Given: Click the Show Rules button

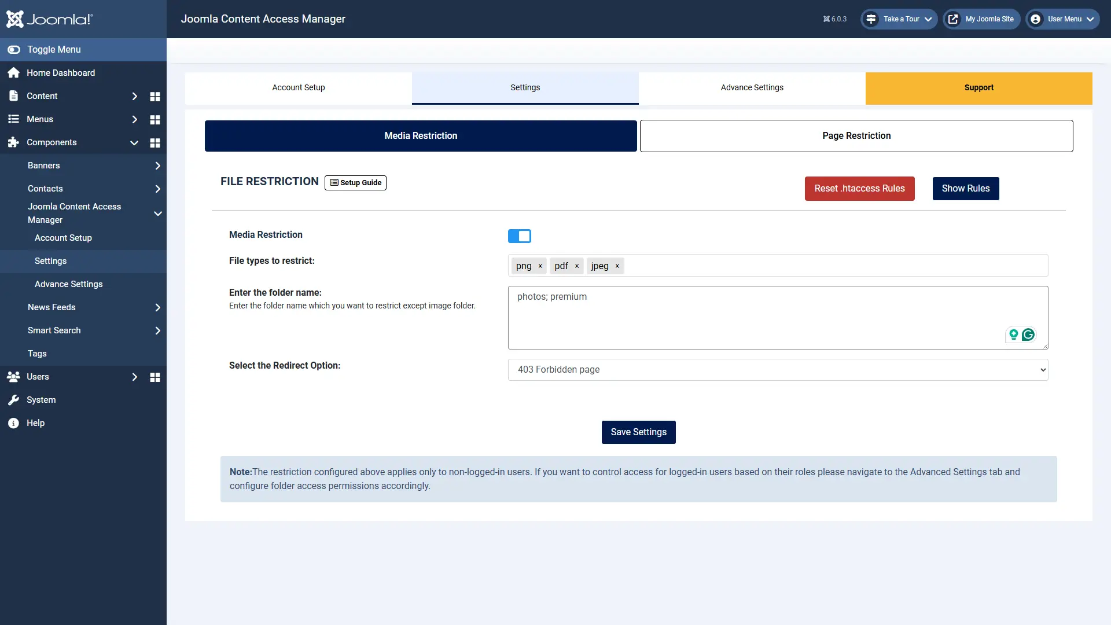Looking at the screenshot, I should [x=966, y=189].
